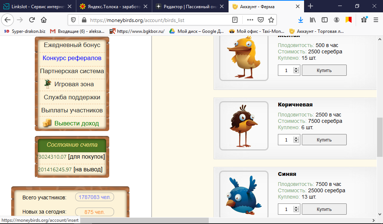Click the coins icon beside Вывести доход

[x=47, y=123]
